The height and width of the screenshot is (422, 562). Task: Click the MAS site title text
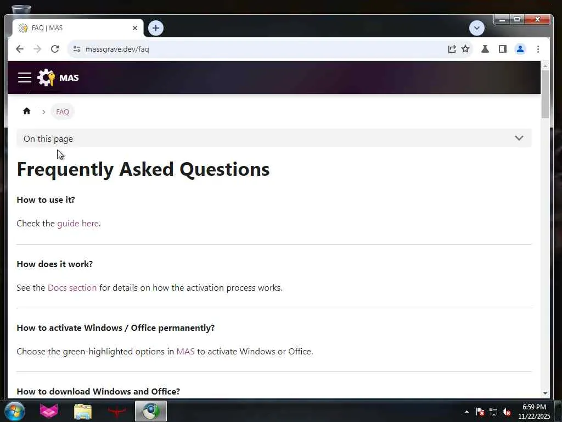tap(69, 78)
